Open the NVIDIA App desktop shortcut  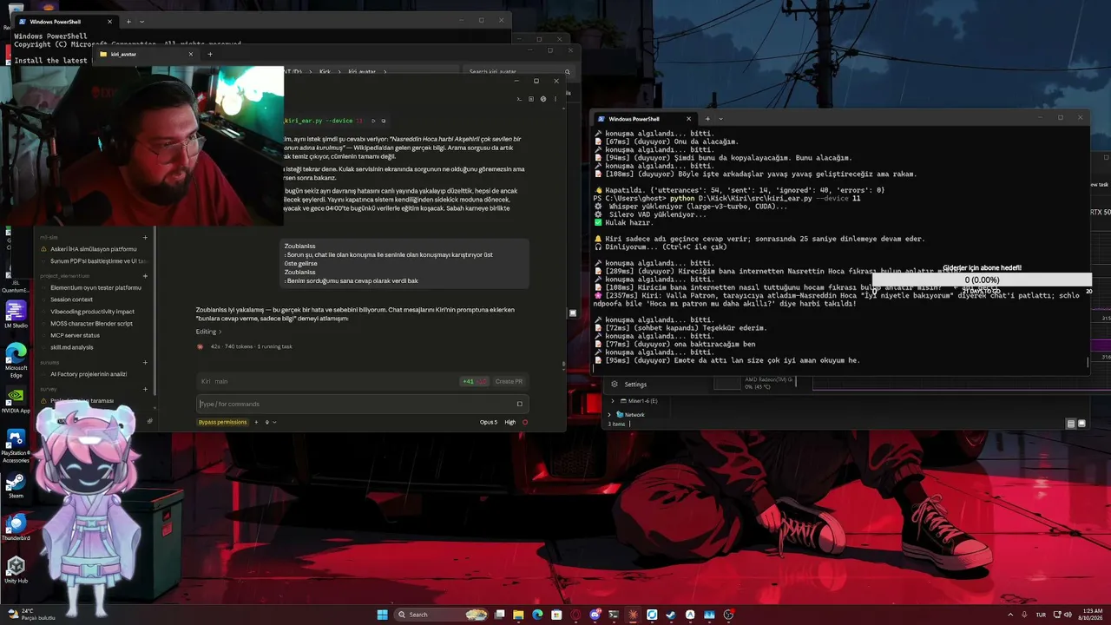(x=16, y=402)
